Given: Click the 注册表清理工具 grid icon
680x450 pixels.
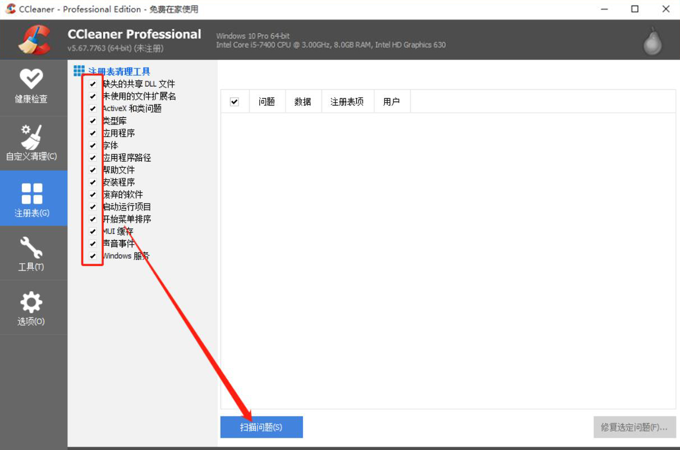Looking at the screenshot, I should tap(79, 71).
